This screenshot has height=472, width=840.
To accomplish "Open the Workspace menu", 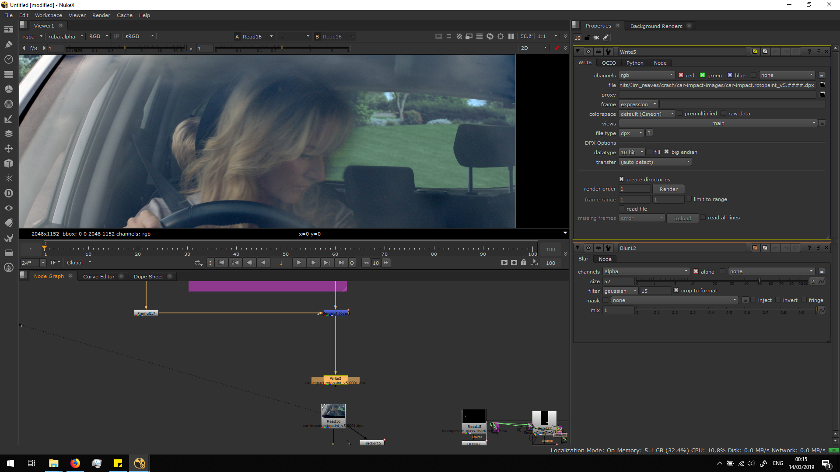I will pyautogui.click(x=48, y=15).
